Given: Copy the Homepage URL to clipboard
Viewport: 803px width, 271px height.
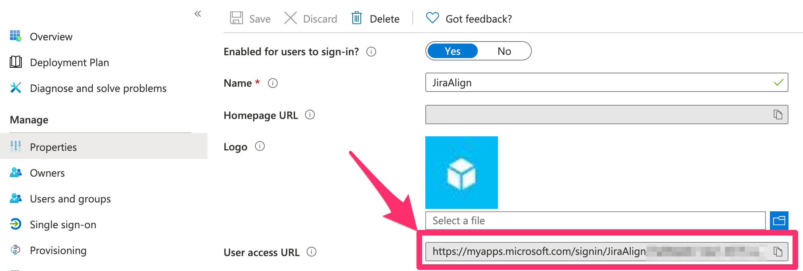Looking at the screenshot, I should [x=778, y=115].
